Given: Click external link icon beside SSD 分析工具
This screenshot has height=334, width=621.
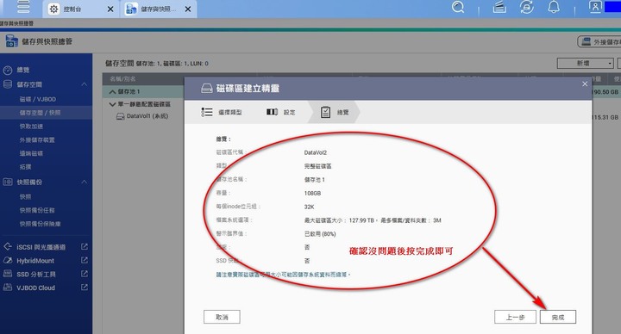Looking at the screenshot, I should point(85,274).
